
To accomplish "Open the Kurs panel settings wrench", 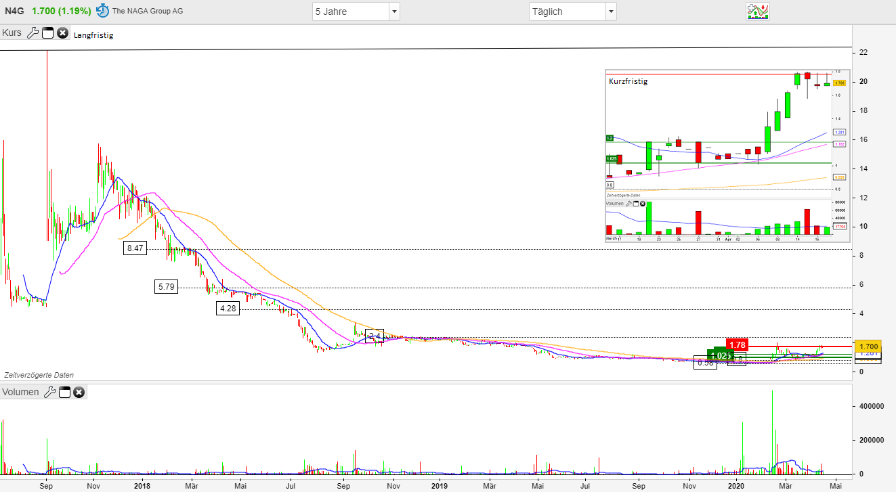I will [31, 32].
